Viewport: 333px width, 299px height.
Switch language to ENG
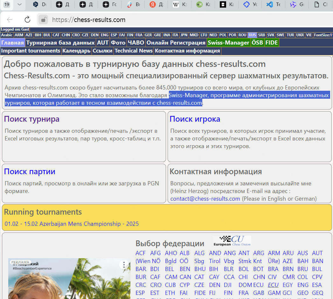[105, 35]
